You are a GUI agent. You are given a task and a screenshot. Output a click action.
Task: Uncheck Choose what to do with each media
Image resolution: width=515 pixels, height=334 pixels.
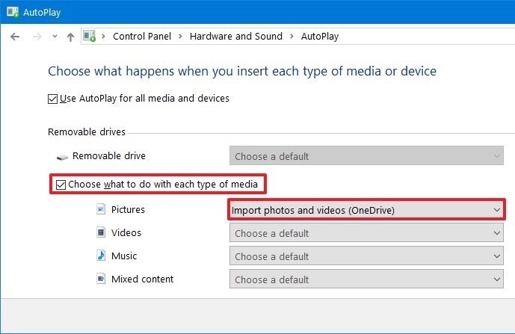click(x=61, y=185)
